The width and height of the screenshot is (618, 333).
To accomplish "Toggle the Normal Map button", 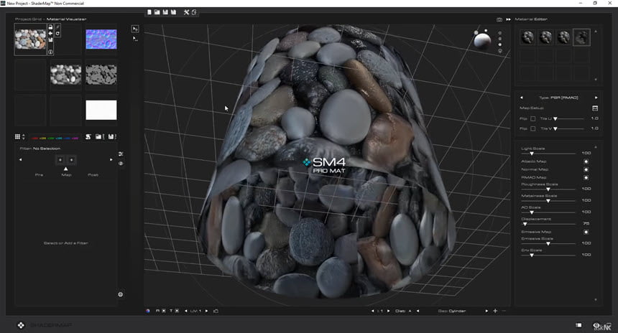I will click(586, 169).
